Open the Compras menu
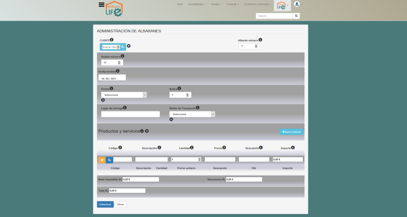The image size is (407, 217). [x=233, y=4]
